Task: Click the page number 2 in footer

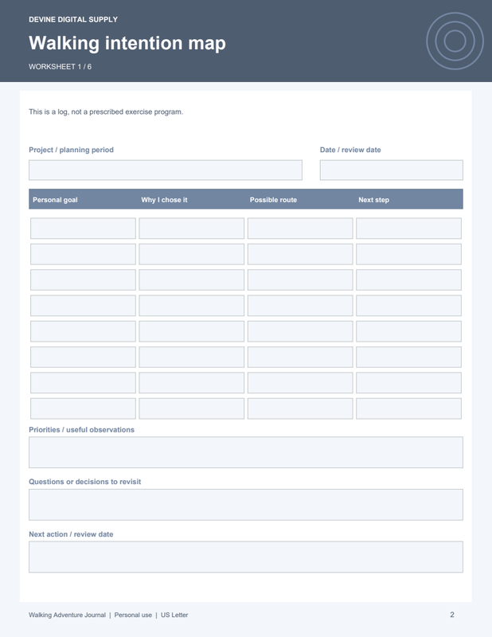Action: point(451,615)
